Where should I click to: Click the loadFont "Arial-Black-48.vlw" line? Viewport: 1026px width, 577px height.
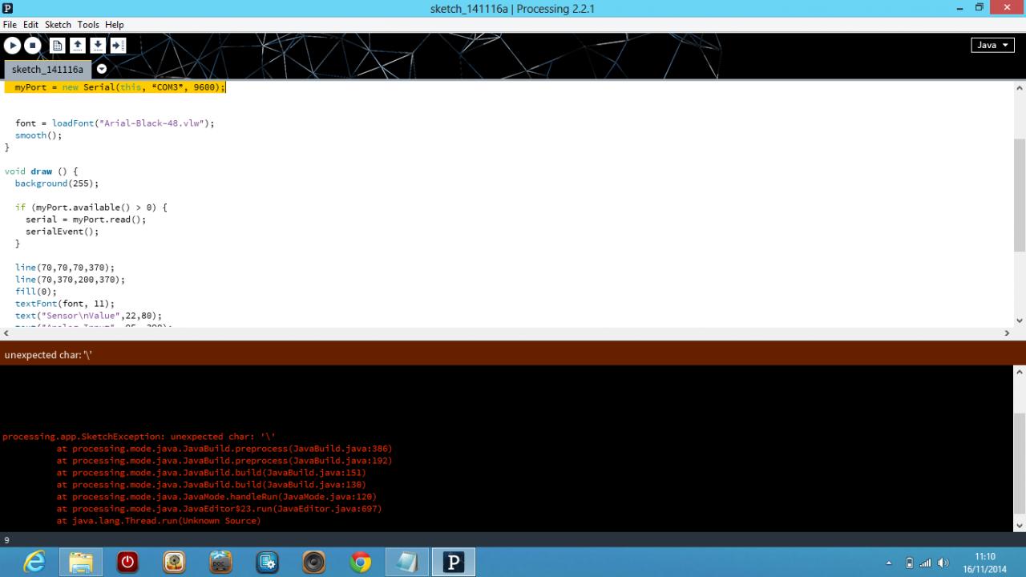(115, 123)
